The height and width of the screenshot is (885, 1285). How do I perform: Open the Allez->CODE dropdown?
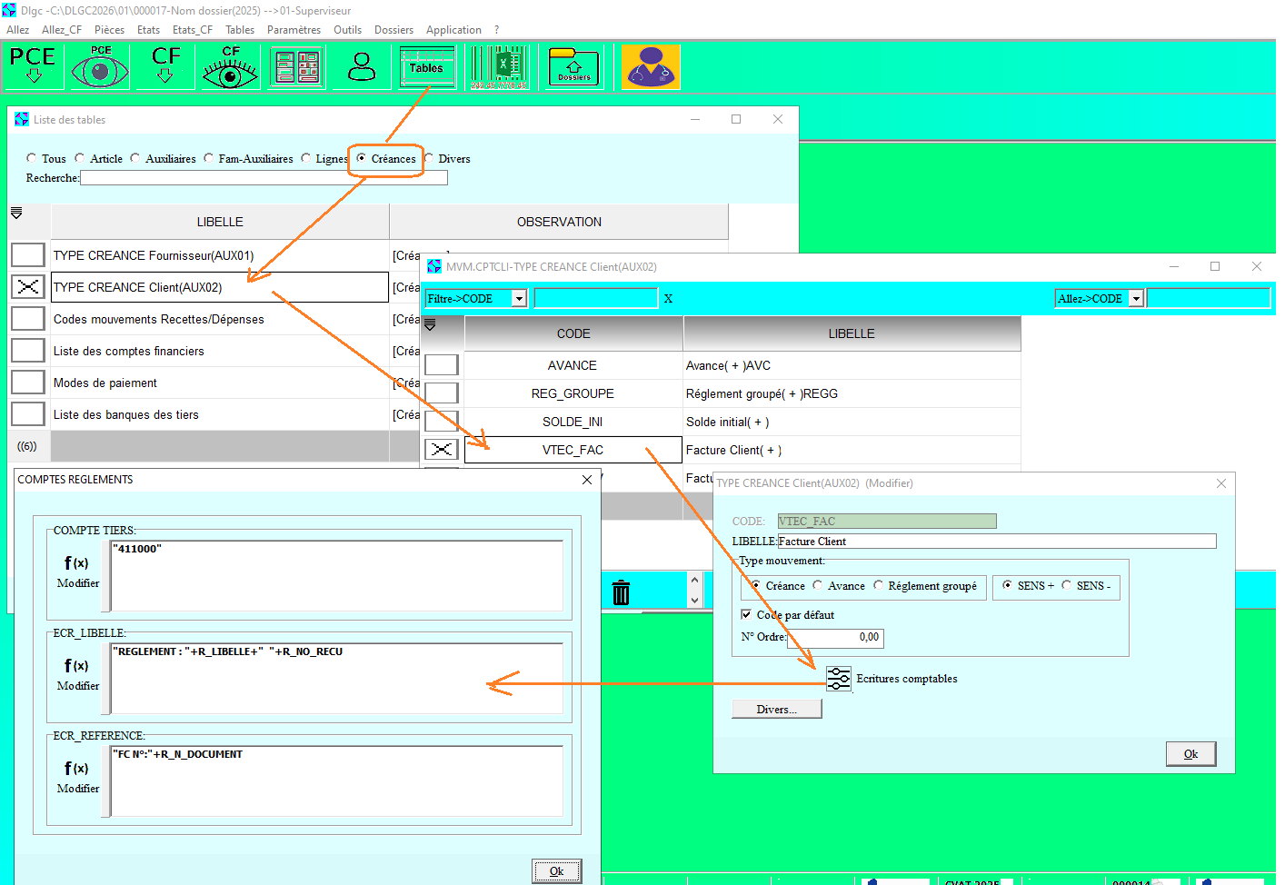pyautogui.click(x=1136, y=299)
